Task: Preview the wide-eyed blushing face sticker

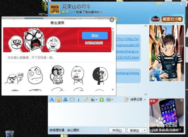Action: point(35,75)
